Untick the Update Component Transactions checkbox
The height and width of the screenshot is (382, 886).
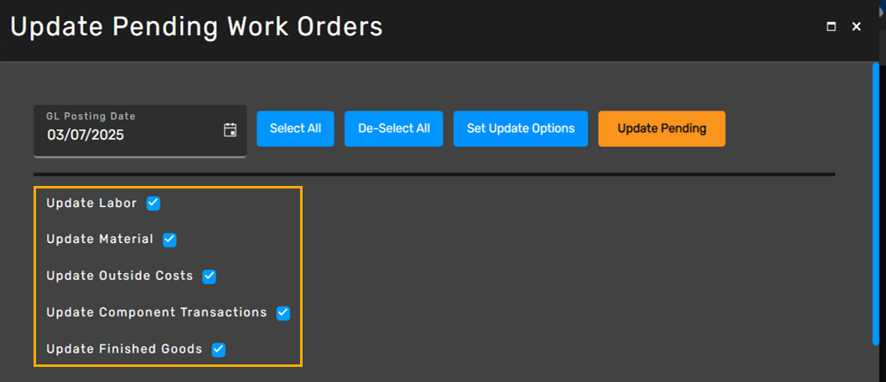click(283, 313)
